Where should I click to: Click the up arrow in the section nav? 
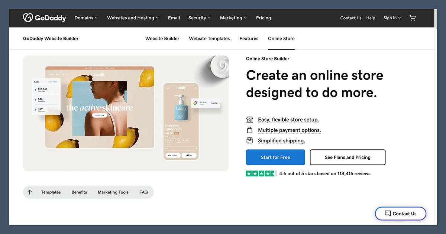click(30, 192)
